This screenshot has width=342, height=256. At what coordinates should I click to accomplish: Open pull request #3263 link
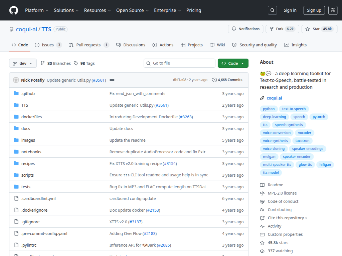tap(186, 117)
